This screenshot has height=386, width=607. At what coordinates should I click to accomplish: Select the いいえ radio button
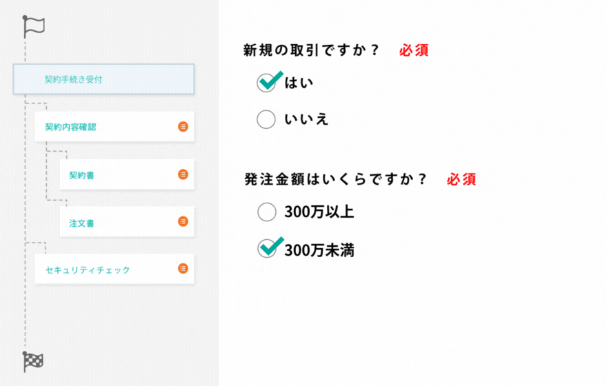[266, 119]
